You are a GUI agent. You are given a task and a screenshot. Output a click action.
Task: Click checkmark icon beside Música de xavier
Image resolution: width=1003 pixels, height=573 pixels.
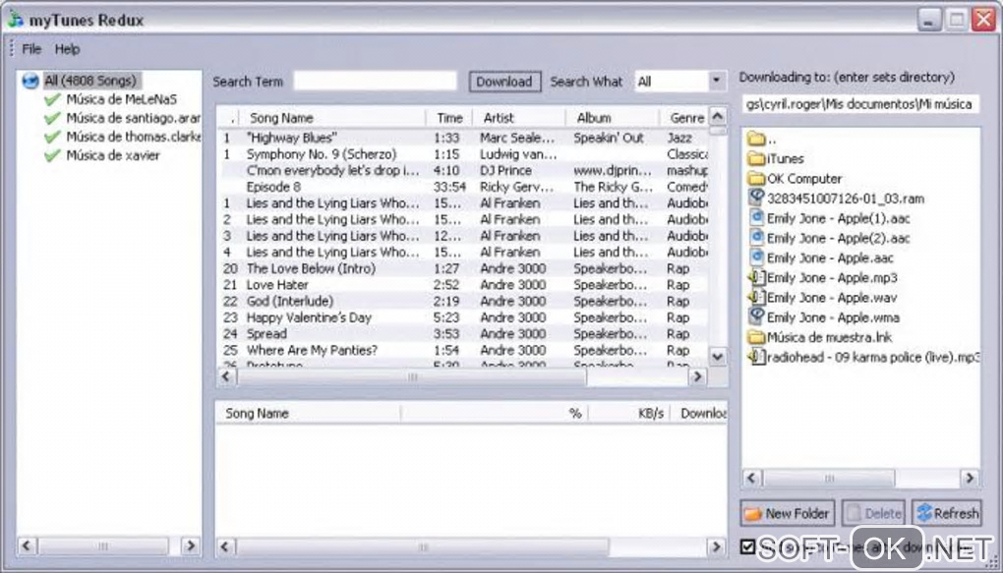coord(52,155)
